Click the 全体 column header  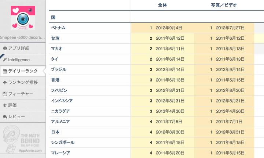(x=162, y=5)
